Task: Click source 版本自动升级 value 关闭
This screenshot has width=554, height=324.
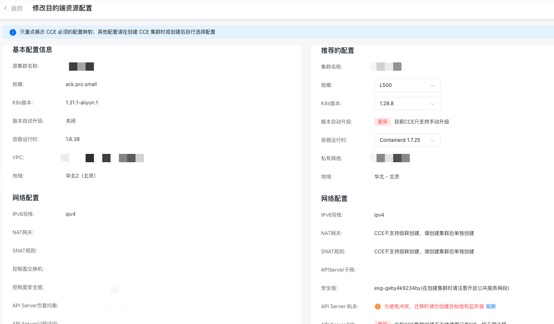Action: point(71,121)
